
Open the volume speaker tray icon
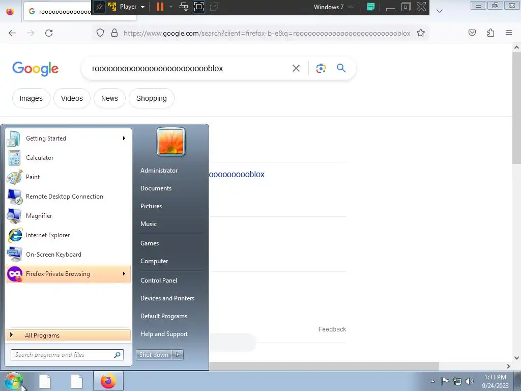[470, 381]
